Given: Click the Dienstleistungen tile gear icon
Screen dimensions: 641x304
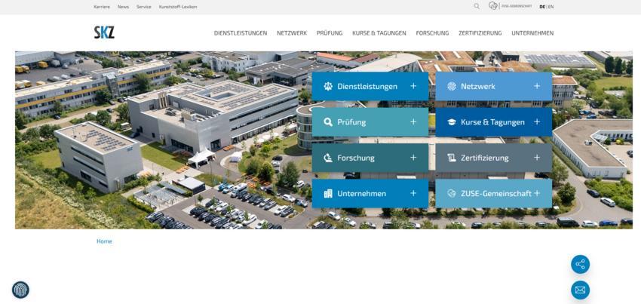Looking at the screenshot, I should 328,86.
